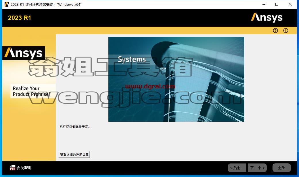
Task: Click the 安装帮助 link text
Action: click(x=24, y=168)
